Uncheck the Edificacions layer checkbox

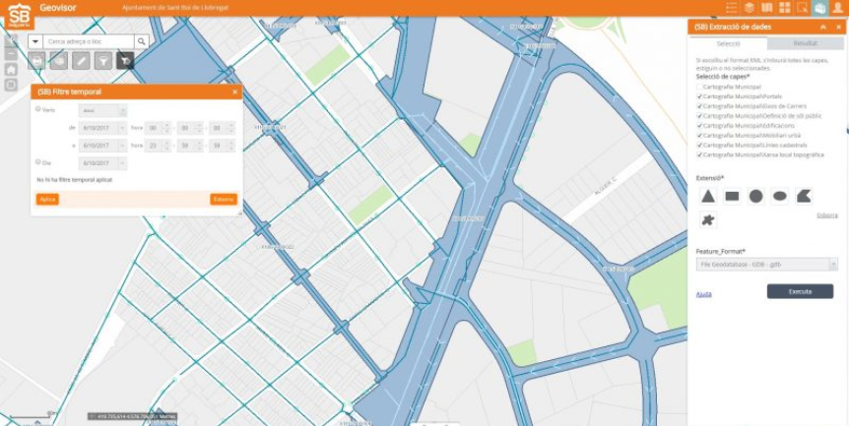pyautogui.click(x=699, y=126)
